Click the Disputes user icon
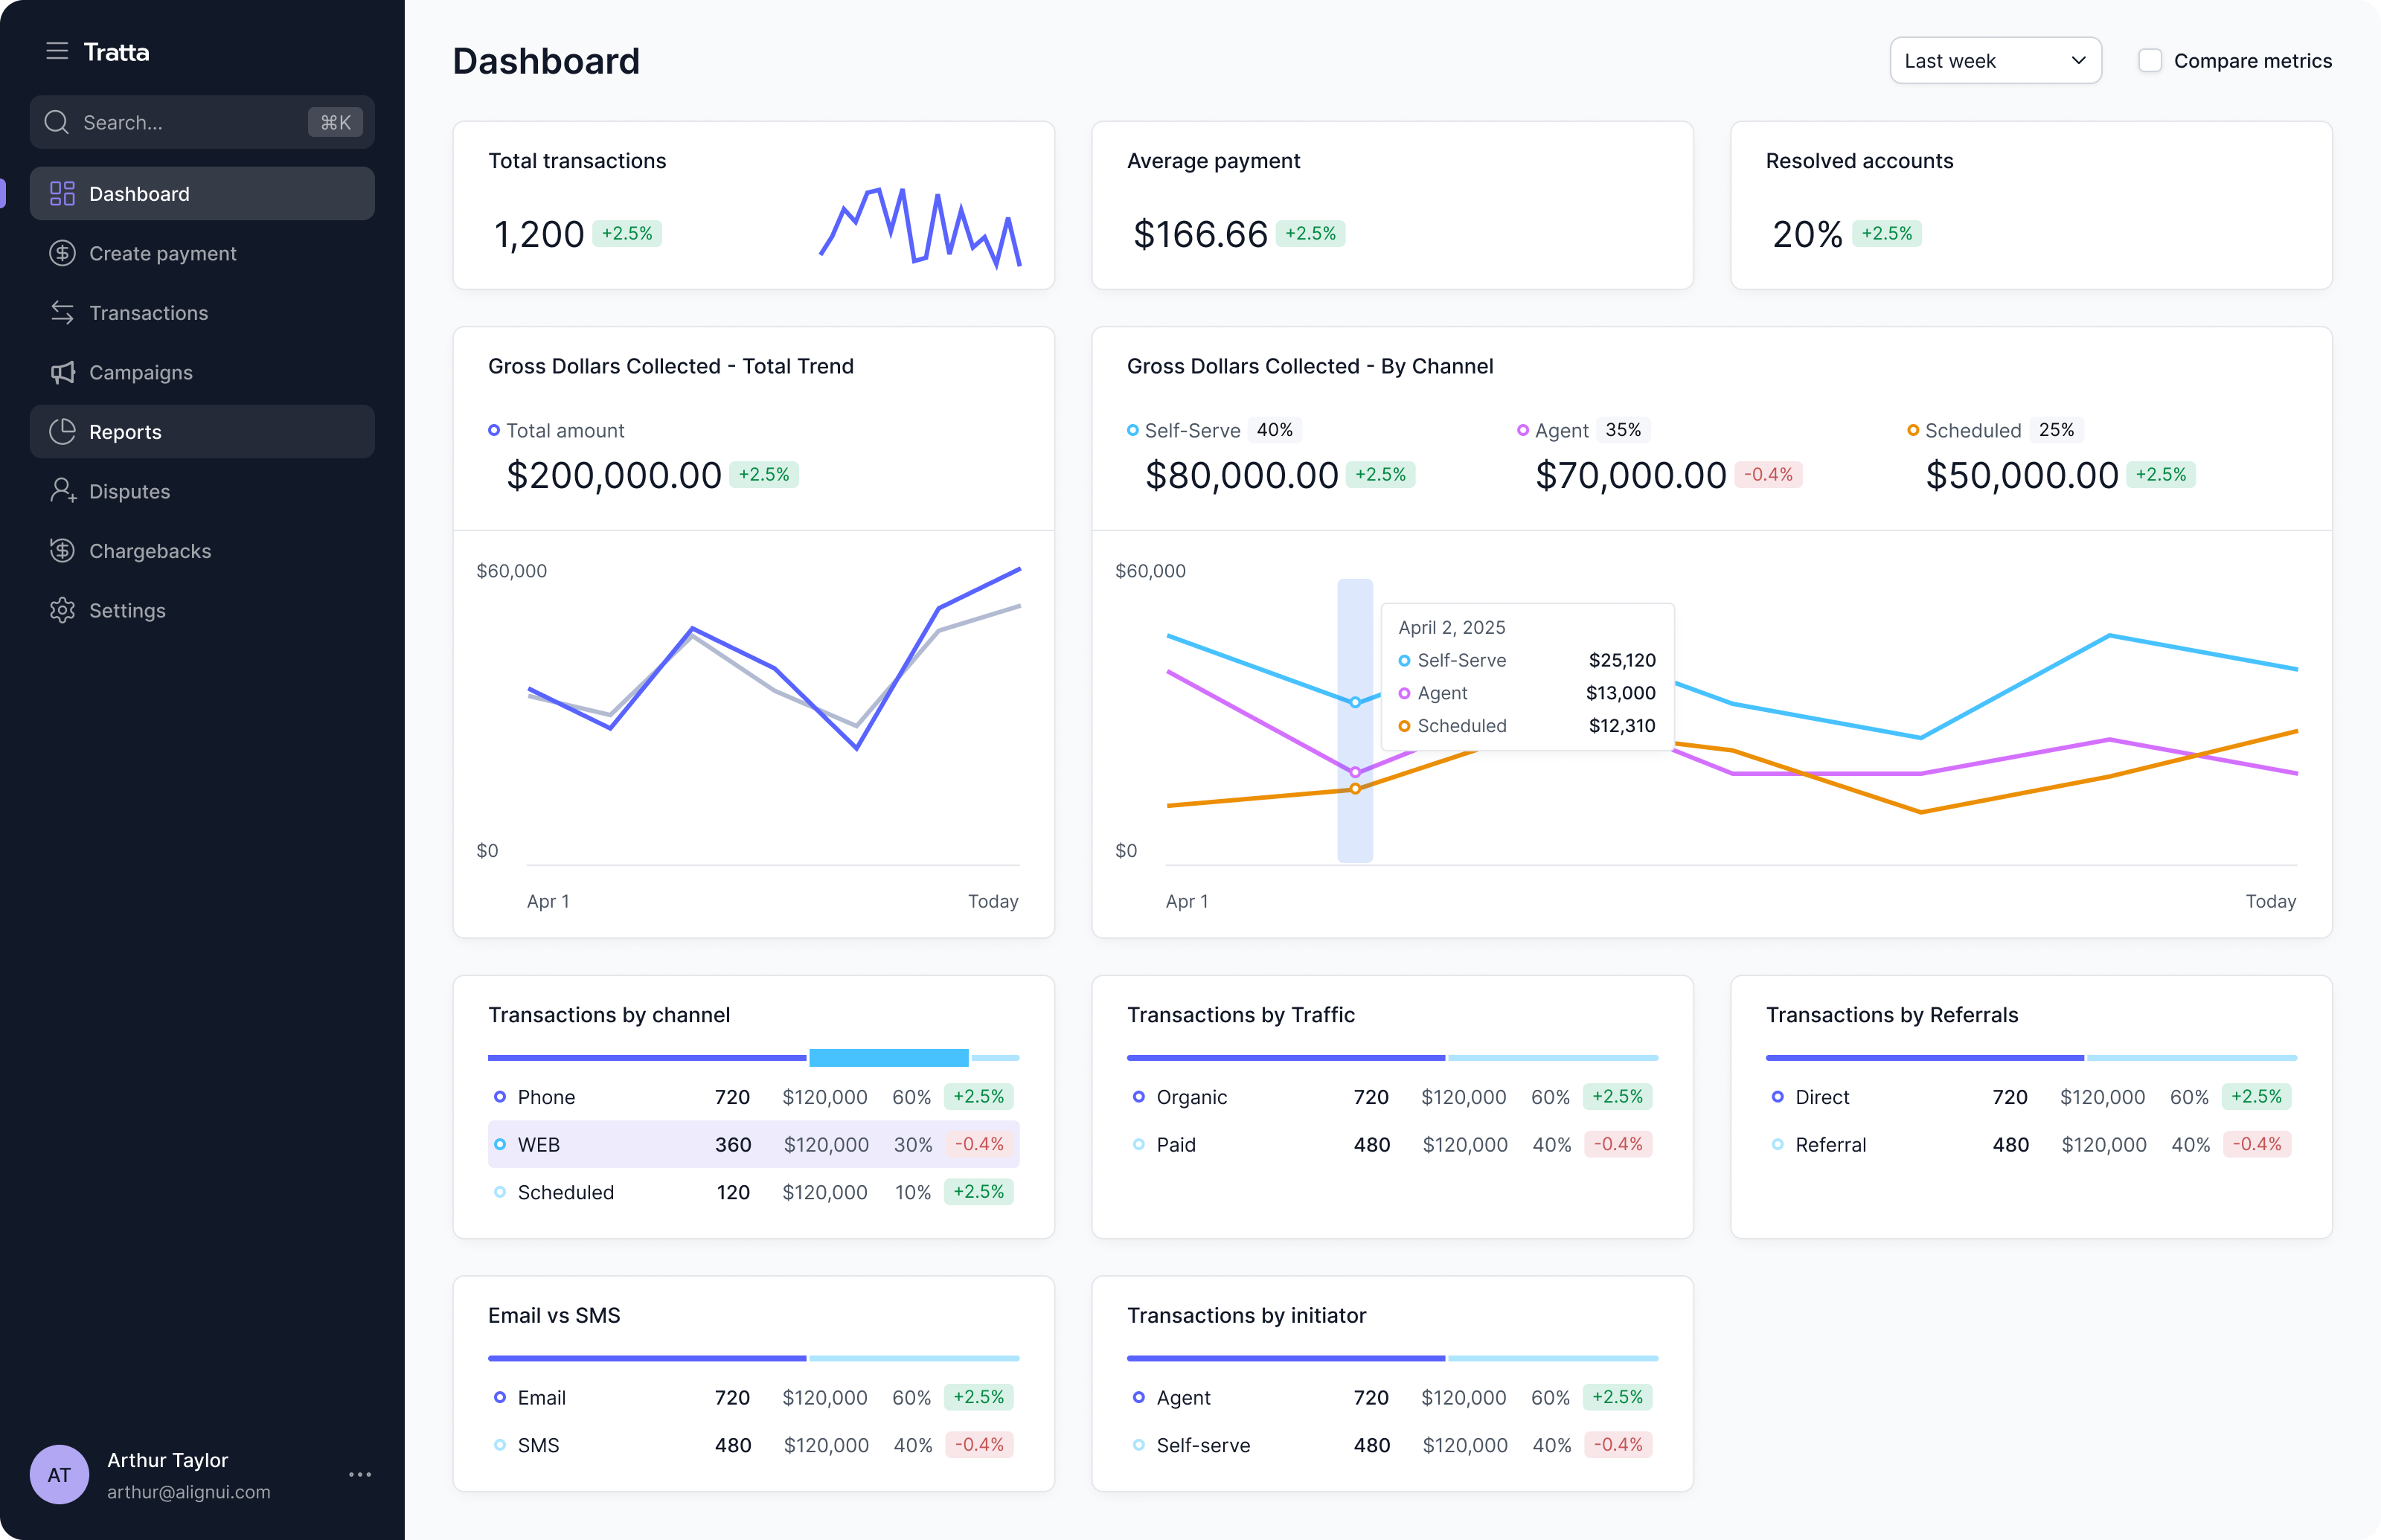This screenshot has height=1540, width=2381. coord(62,491)
